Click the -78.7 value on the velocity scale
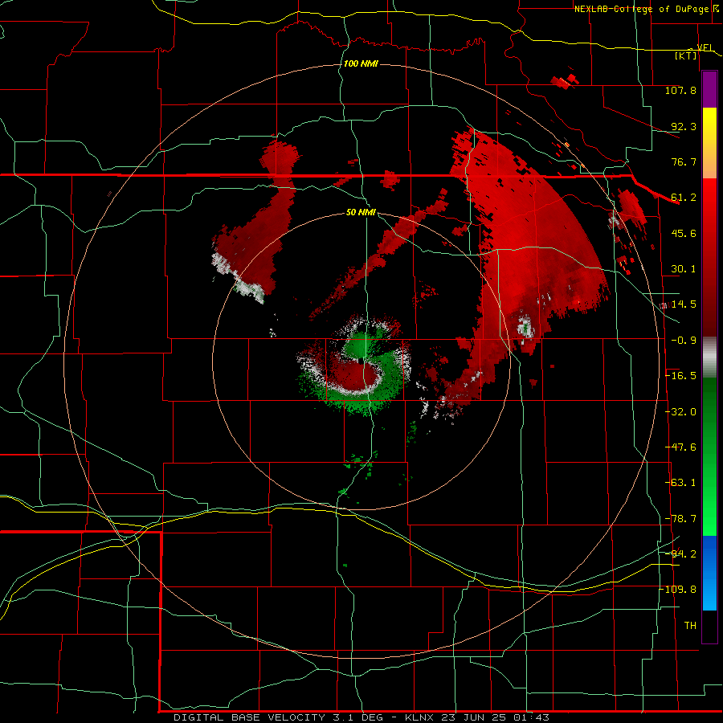 pyautogui.click(x=680, y=519)
